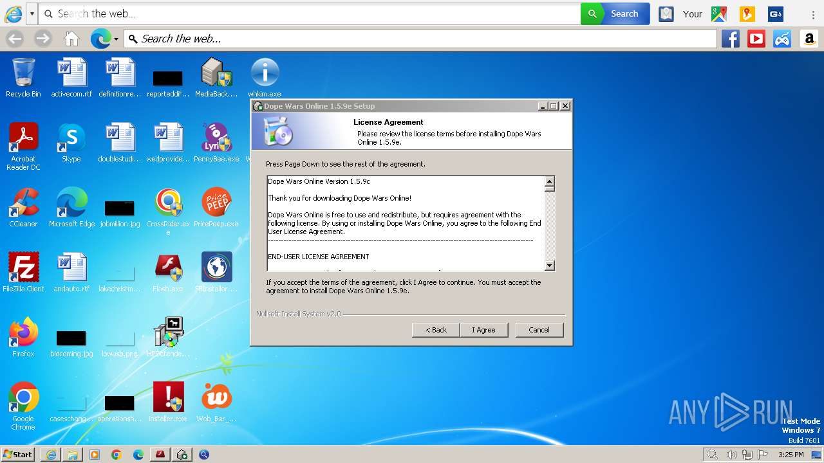Click the green Search button in top toolbar
This screenshot has height=463, width=824.
(x=615, y=14)
